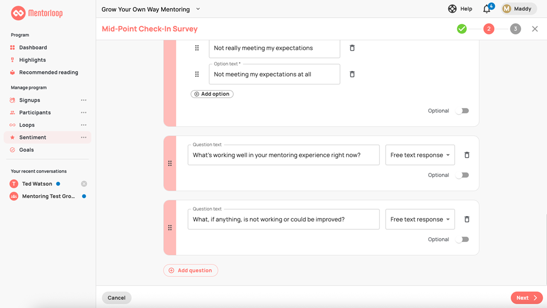Click the 'Your recent conversations' heading
This screenshot has height=308, width=547.
(39, 171)
